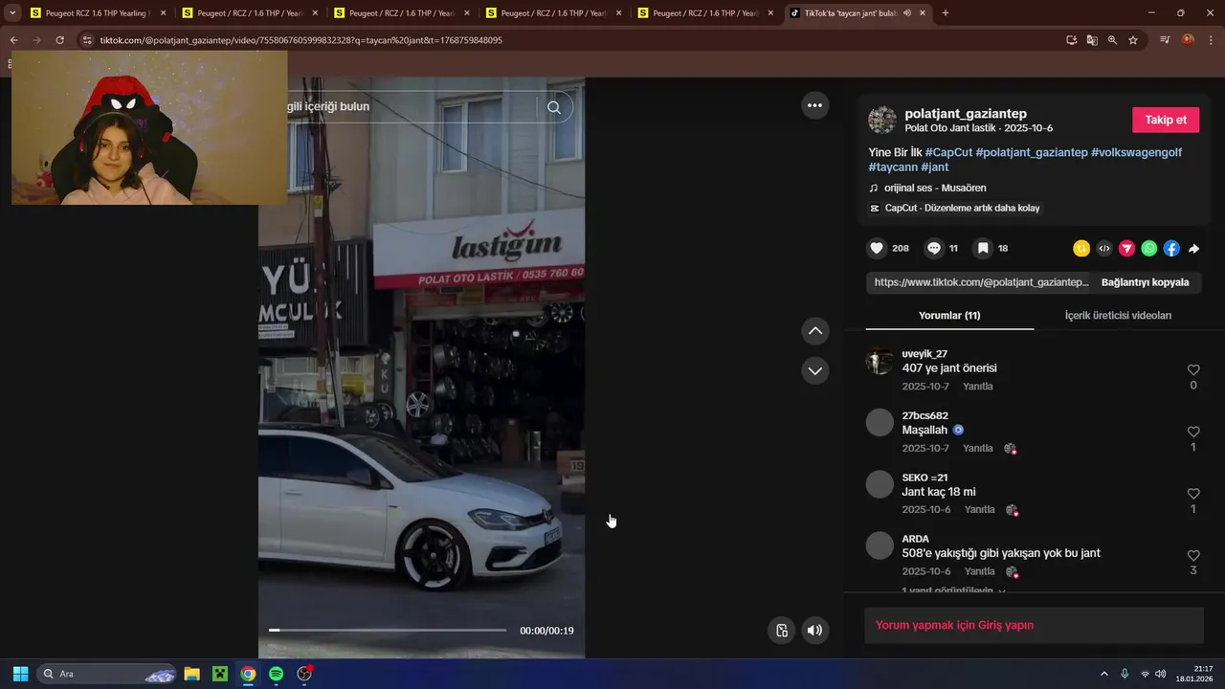The height and width of the screenshot is (689, 1225).
Task: Open Chrome three-dot menu
Action: (x=1211, y=40)
